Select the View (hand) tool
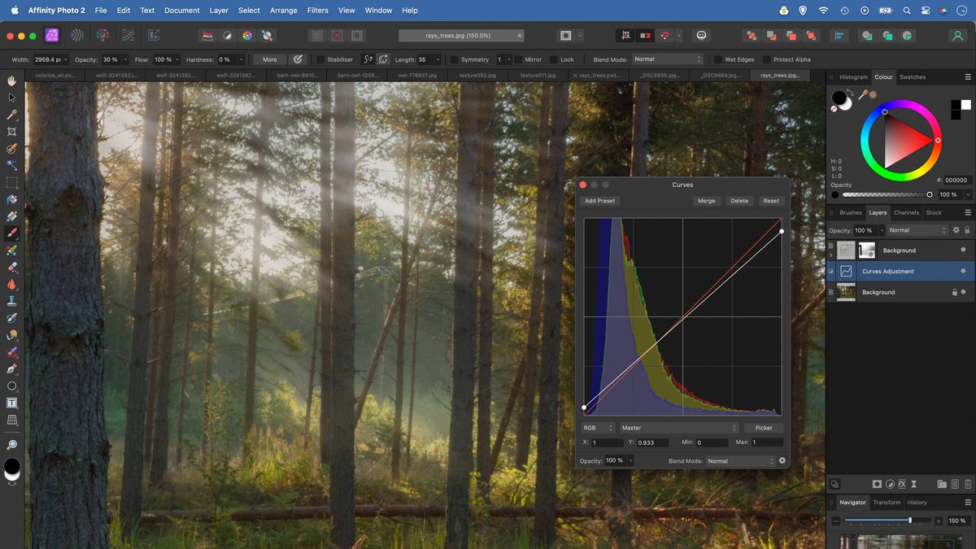The height and width of the screenshot is (549, 976). coord(11,80)
